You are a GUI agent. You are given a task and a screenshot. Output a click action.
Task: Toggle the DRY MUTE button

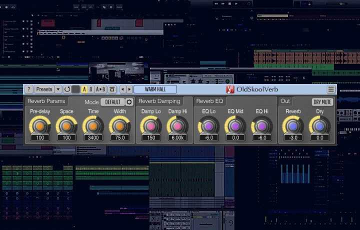[x=322, y=102]
